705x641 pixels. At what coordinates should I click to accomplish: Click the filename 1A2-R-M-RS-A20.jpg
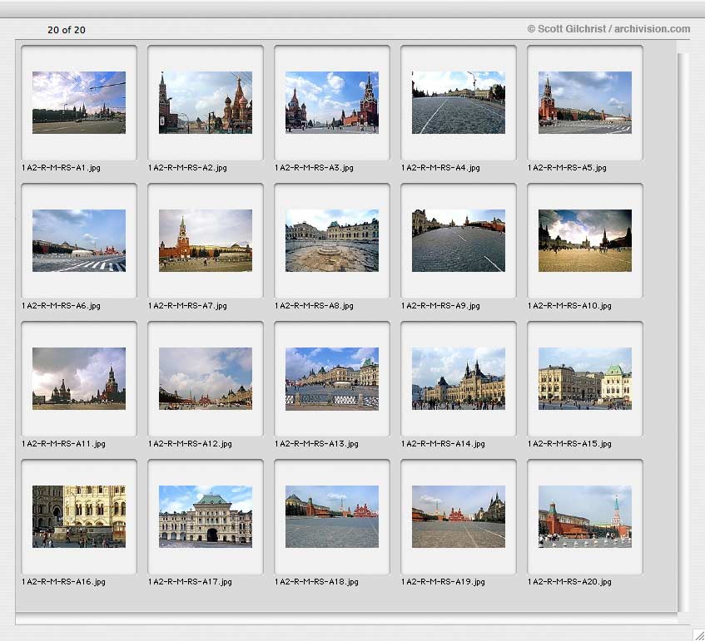coord(569,581)
